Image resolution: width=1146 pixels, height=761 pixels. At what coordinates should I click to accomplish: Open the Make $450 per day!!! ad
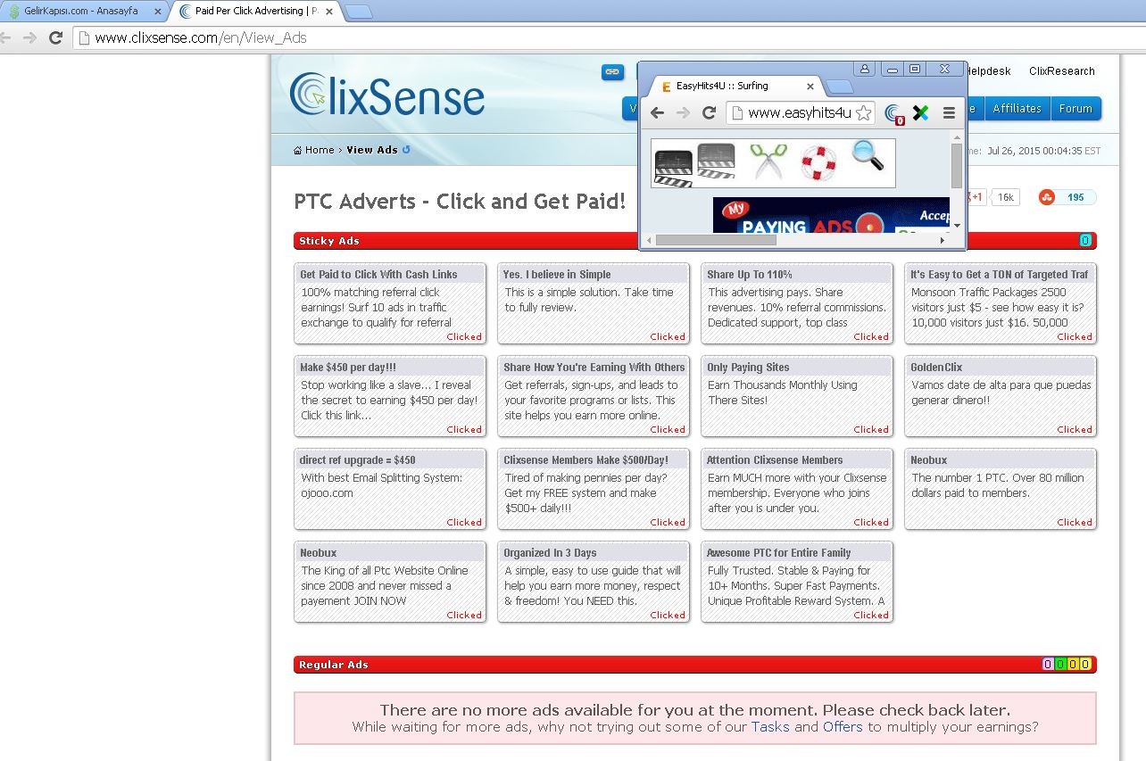(389, 396)
